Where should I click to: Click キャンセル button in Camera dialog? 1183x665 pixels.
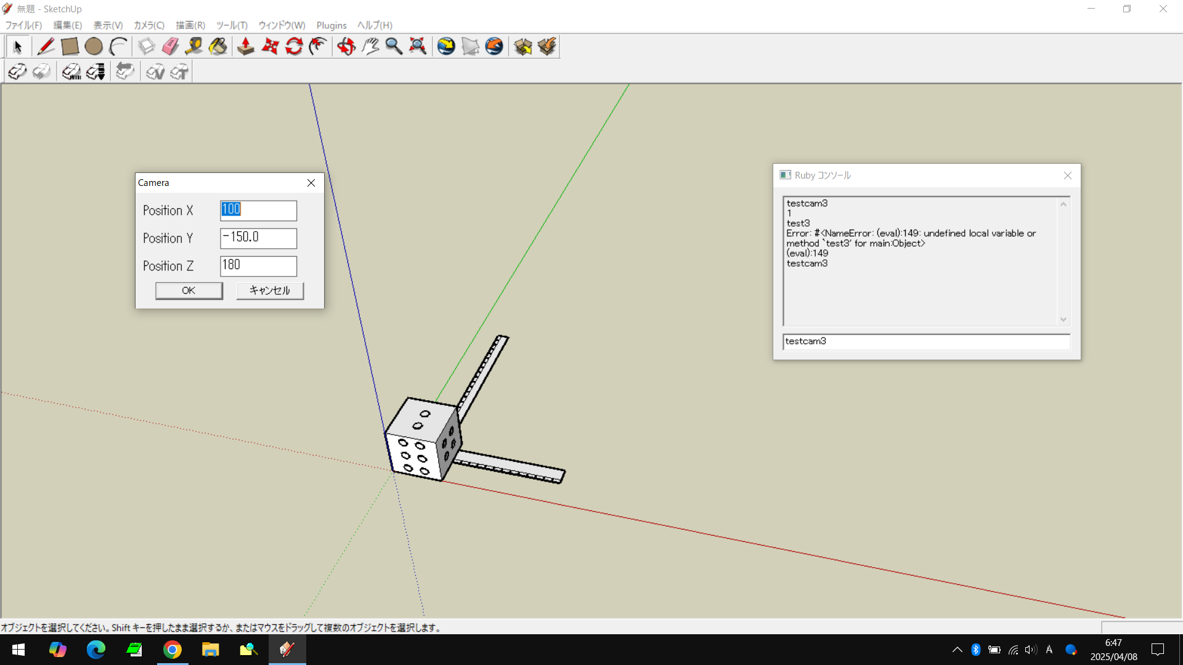tap(269, 291)
